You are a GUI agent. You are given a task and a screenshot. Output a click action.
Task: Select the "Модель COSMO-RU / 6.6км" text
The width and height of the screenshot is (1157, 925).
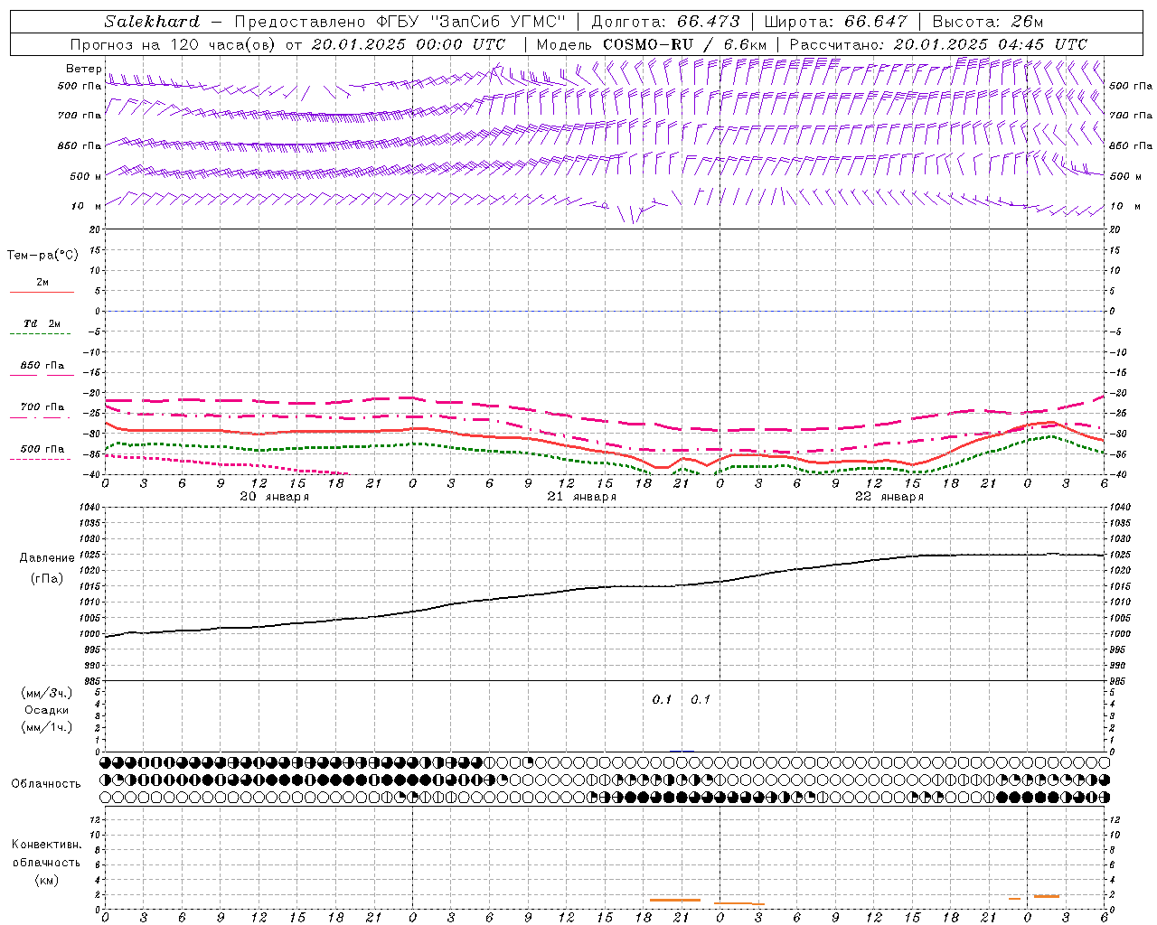651,44
